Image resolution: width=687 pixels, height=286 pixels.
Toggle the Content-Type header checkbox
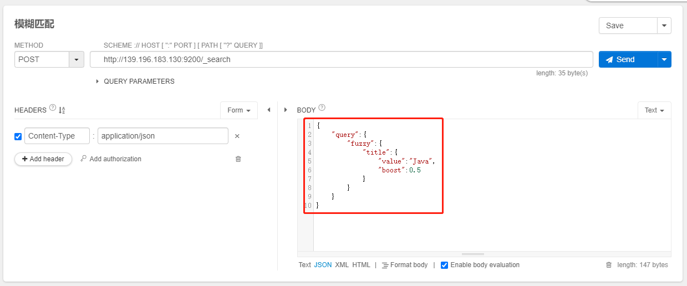click(18, 136)
